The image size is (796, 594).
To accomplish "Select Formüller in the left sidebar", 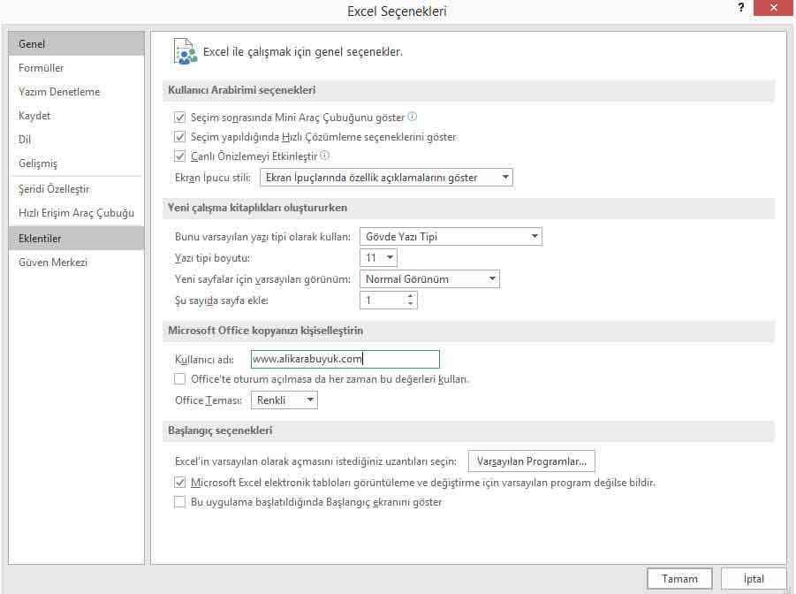I will (x=42, y=68).
